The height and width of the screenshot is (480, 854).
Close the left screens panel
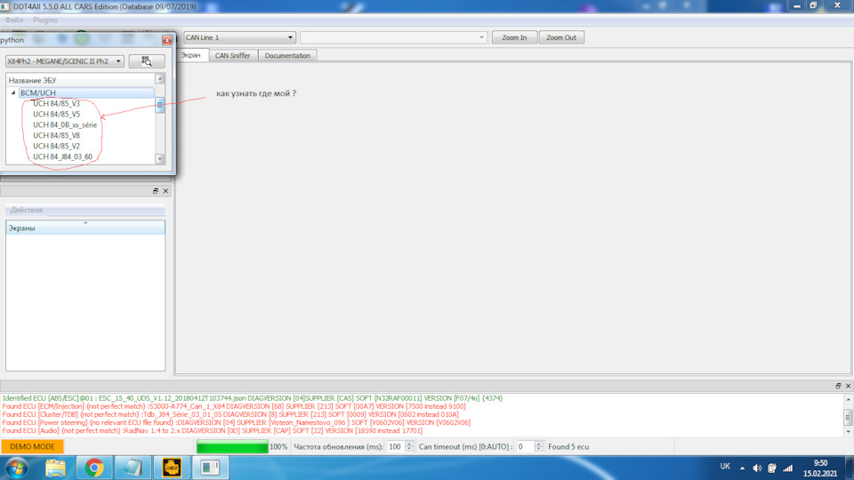click(165, 191)
